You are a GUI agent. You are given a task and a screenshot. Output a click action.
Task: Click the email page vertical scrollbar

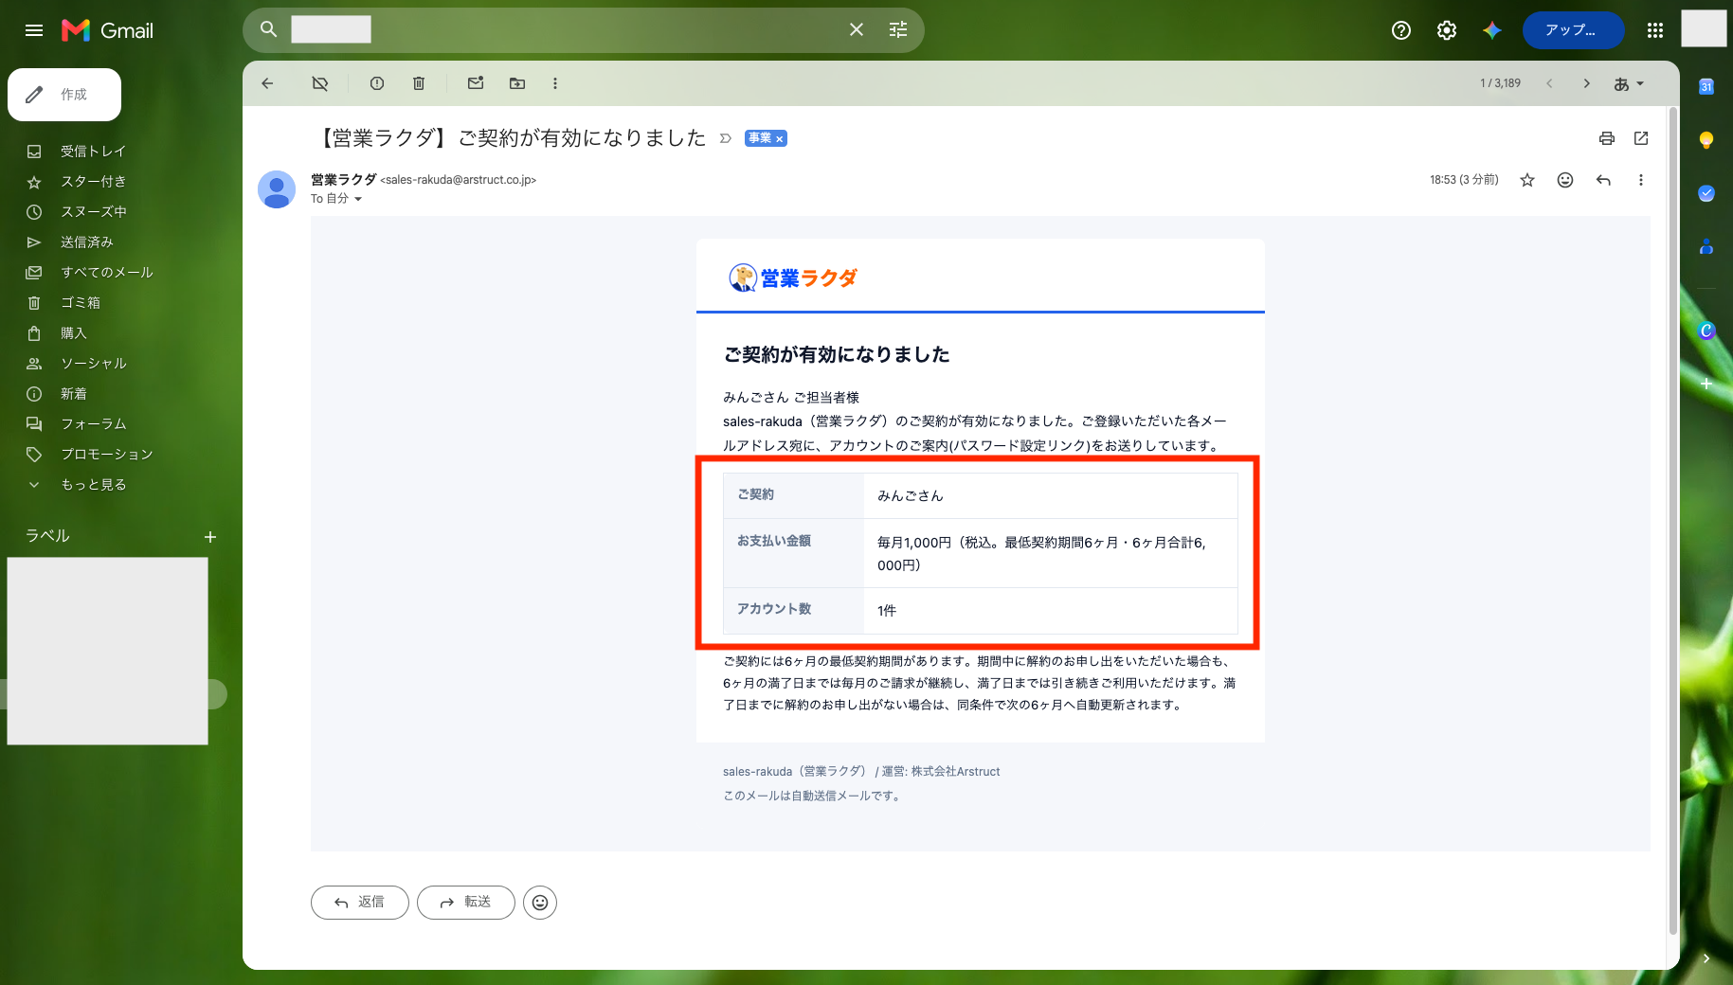(x=1672, y=521)
